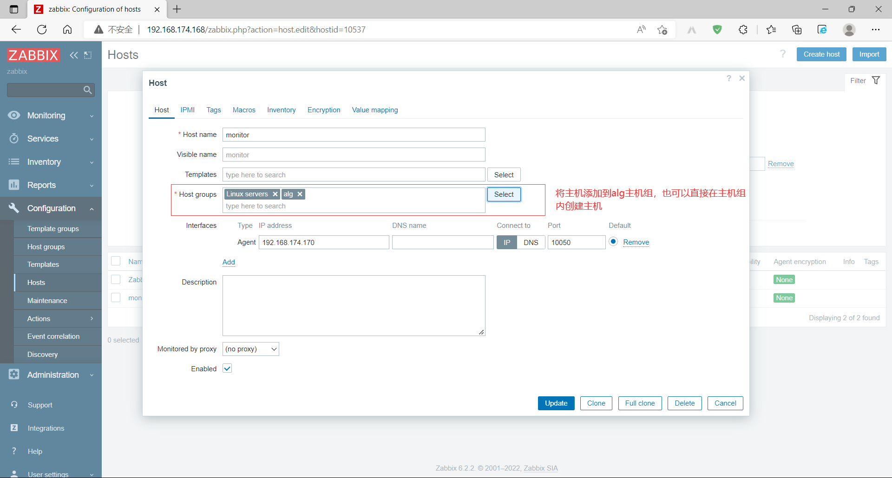Open the browser profile avatar
Image resolution: width=892 pixels, height=478 pixels.
coord(849,30)
